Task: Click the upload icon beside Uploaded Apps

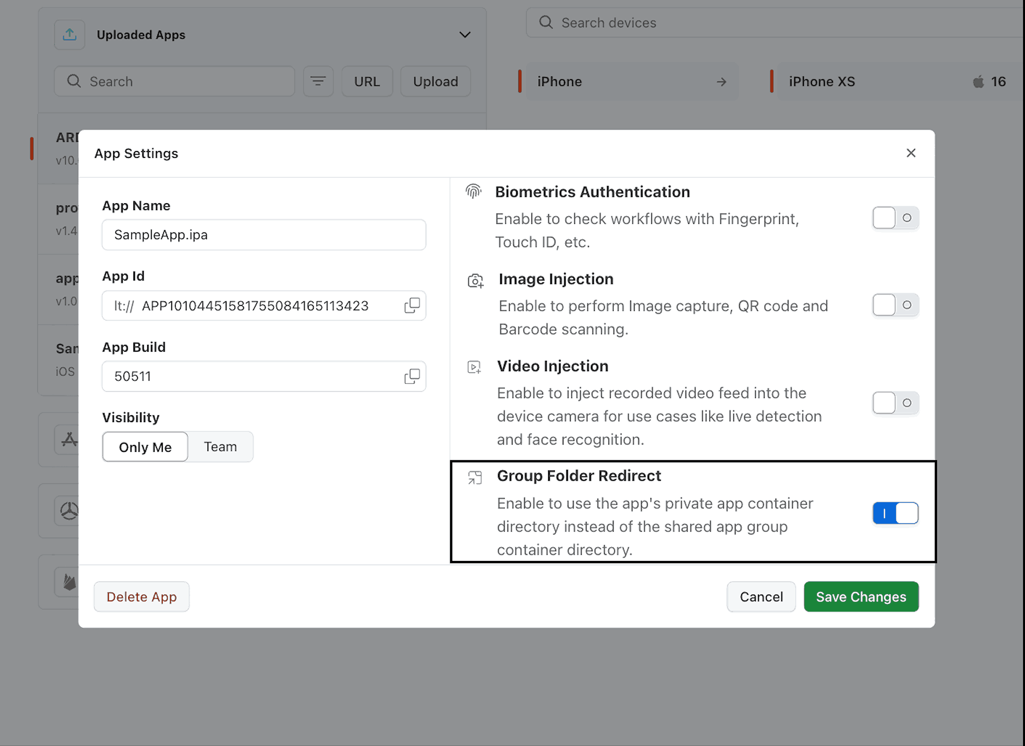Action: point(69,34)
